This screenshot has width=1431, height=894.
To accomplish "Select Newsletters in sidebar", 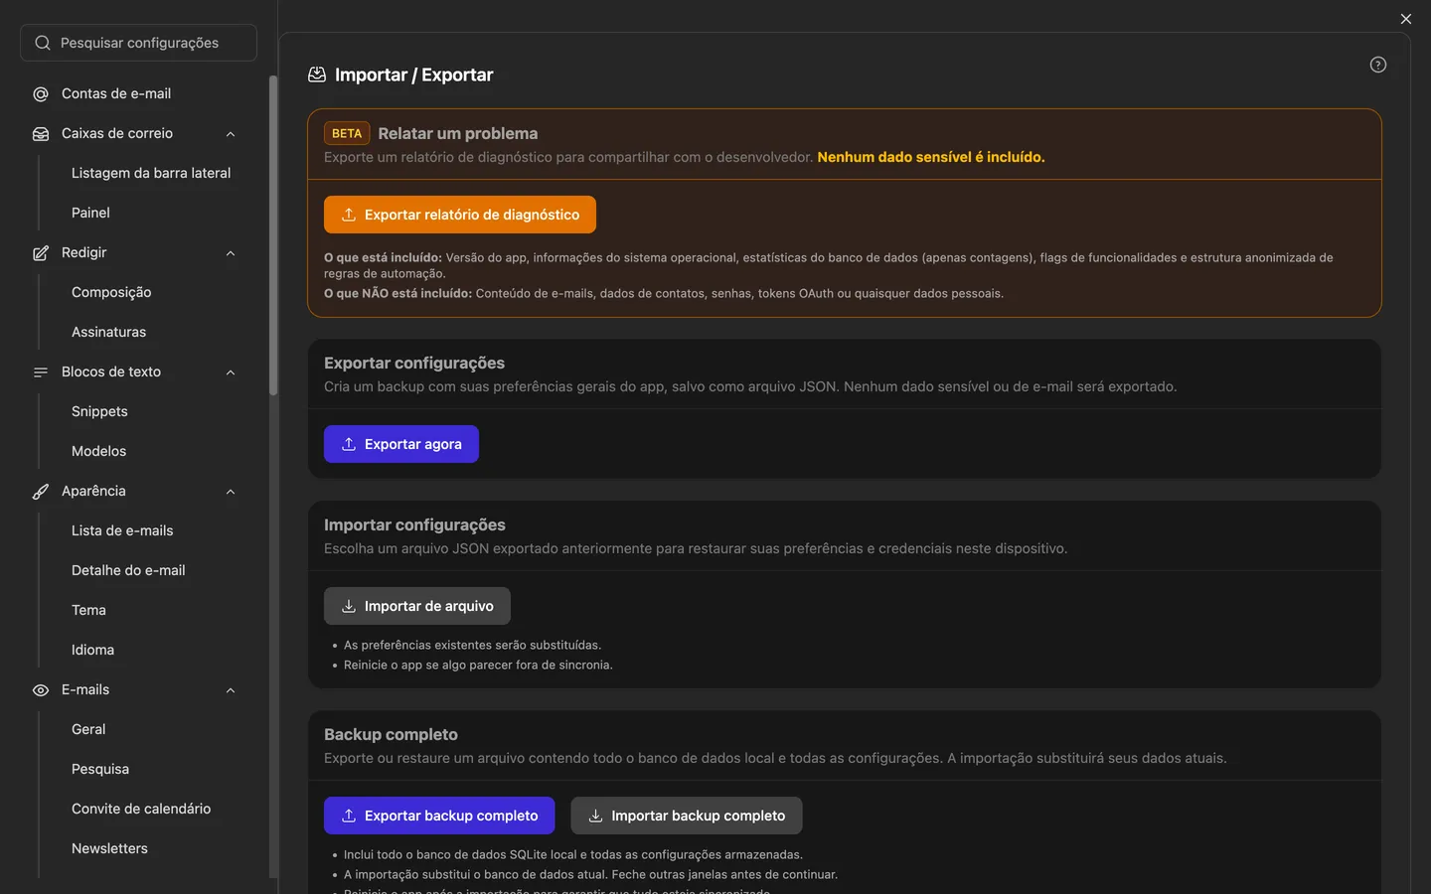I will [109, 848].
